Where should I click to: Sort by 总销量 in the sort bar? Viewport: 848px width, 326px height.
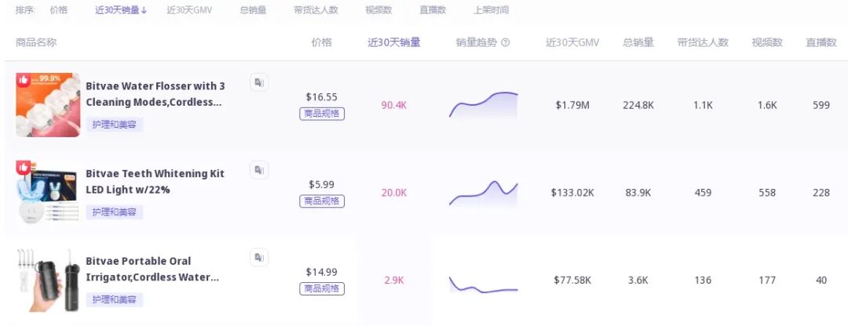(x=253, y=9)
